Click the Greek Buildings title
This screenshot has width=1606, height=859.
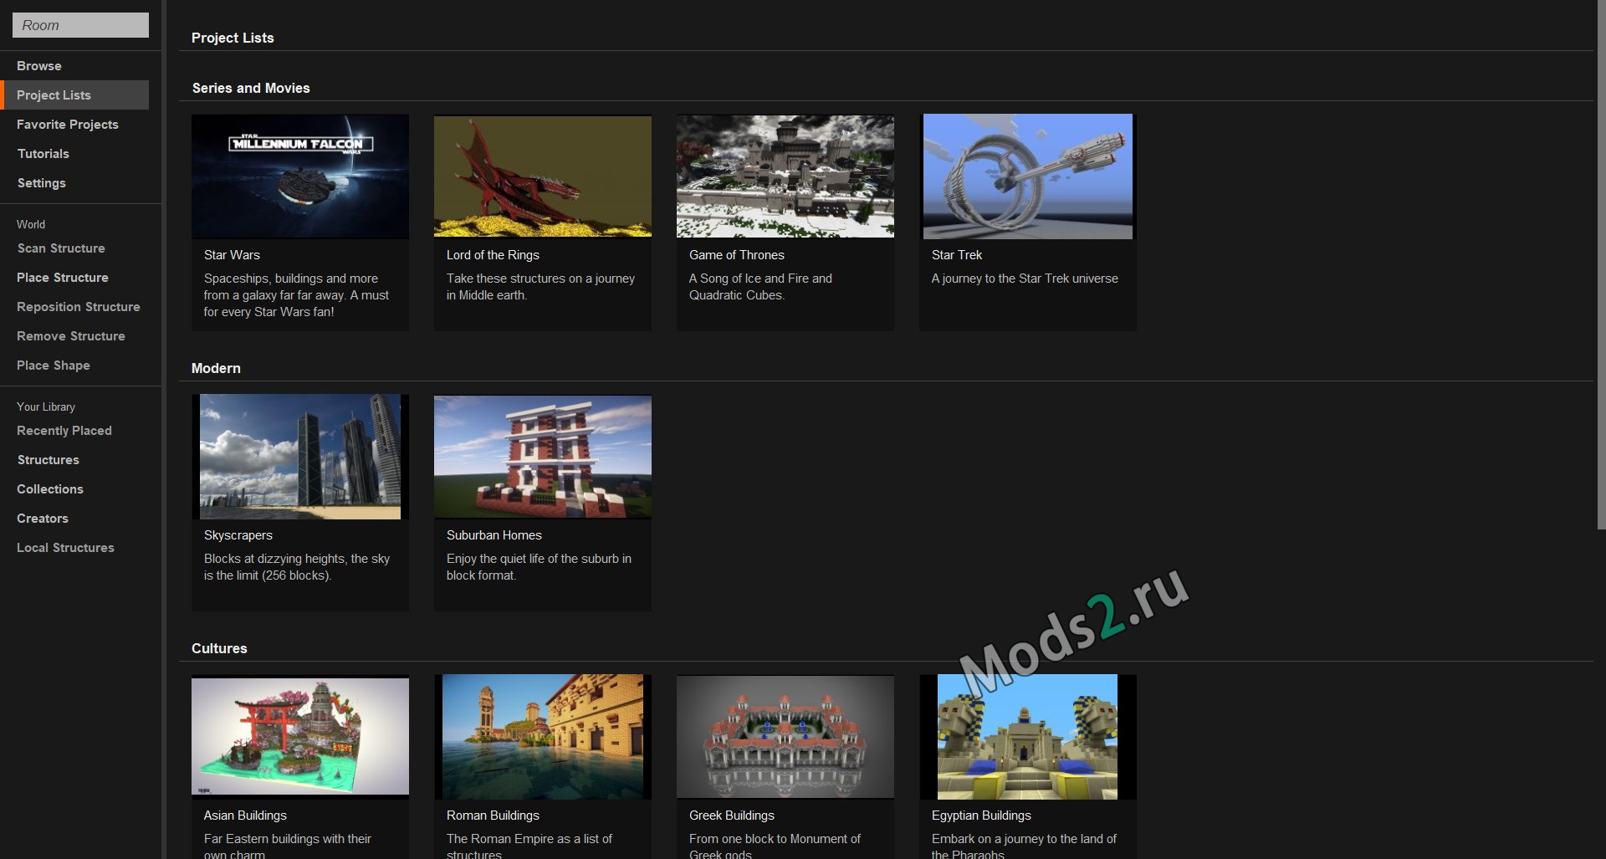point(732,816)
